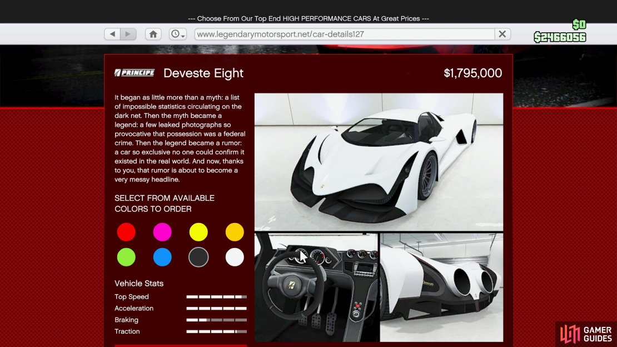Click the Deveste Eight title
Image resolution: width=617 pixels, height=347 pixels.
tap(203, 73)
